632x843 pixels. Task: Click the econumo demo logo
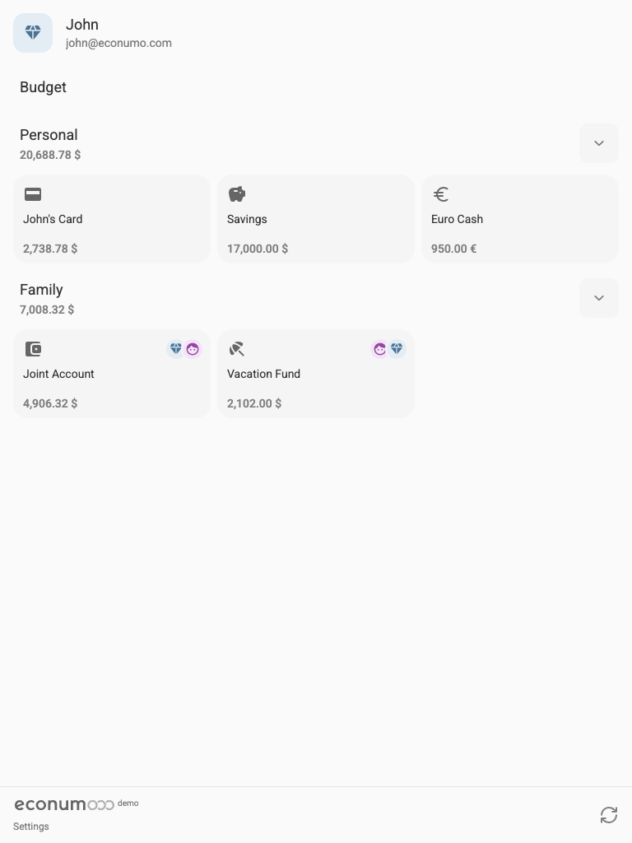(x=77, y=804)
